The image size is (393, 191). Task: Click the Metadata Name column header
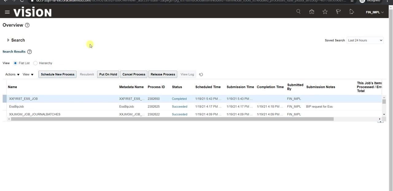[131, 87]
